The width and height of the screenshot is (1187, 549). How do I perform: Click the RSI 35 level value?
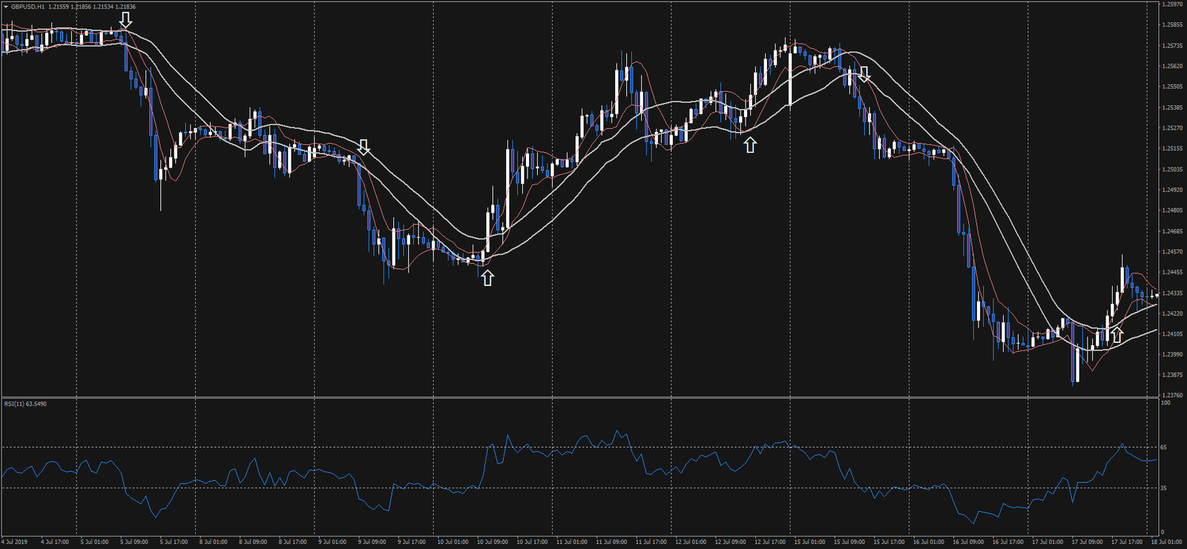(1164, 488)
